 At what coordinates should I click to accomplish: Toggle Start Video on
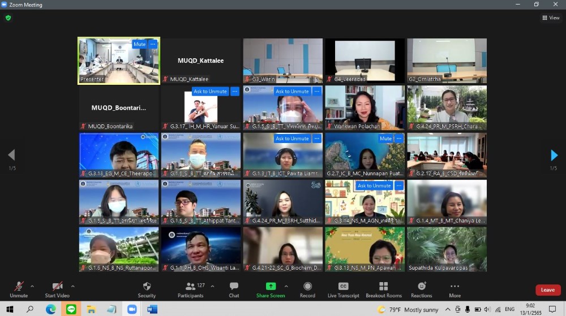[57, 289]
